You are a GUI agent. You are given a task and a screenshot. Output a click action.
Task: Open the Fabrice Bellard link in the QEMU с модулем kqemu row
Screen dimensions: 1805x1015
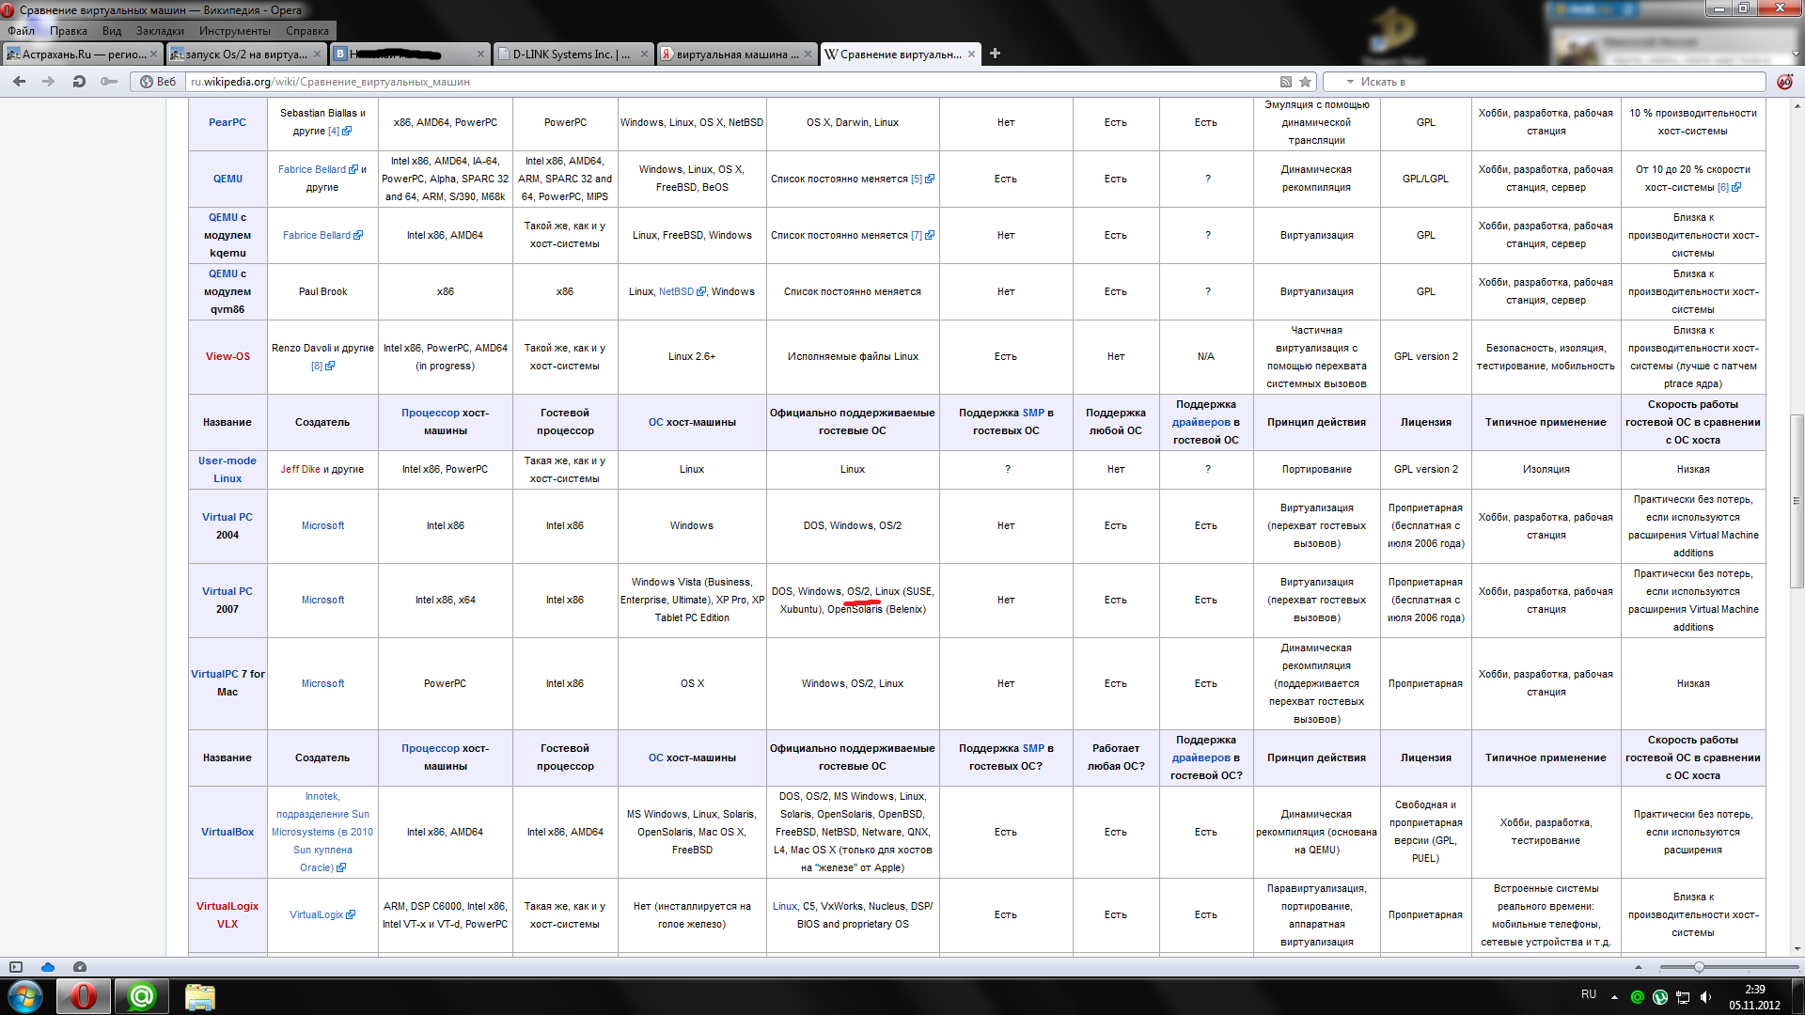coord(317,235)
